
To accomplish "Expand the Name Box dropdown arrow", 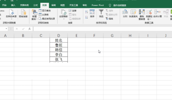I will pos(6,29).
